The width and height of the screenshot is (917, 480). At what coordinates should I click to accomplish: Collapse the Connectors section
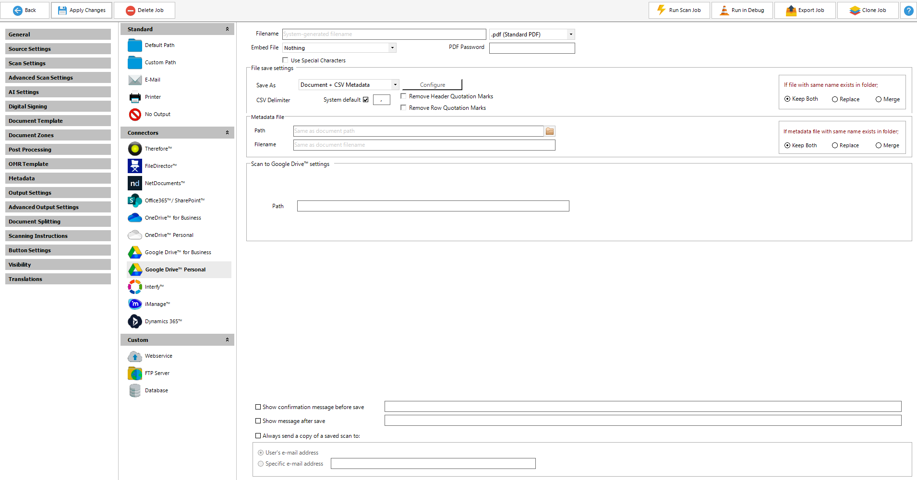227,133
